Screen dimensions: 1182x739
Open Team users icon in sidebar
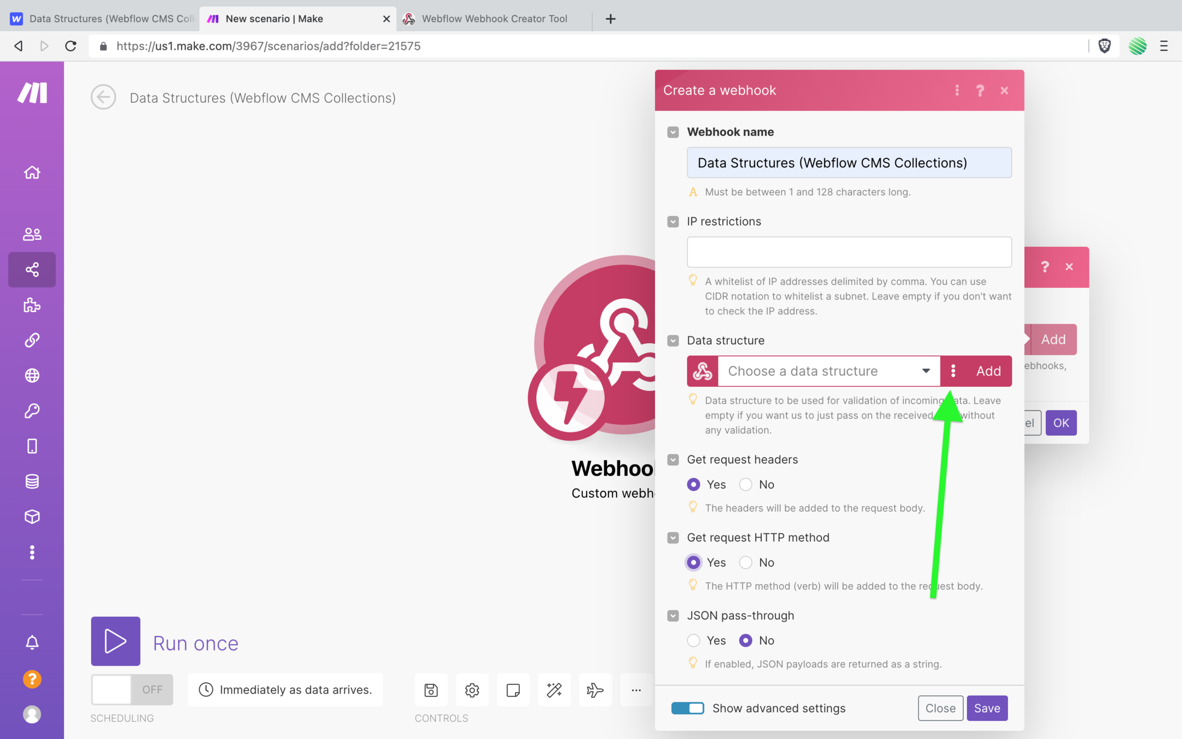(x=32, y=234)
